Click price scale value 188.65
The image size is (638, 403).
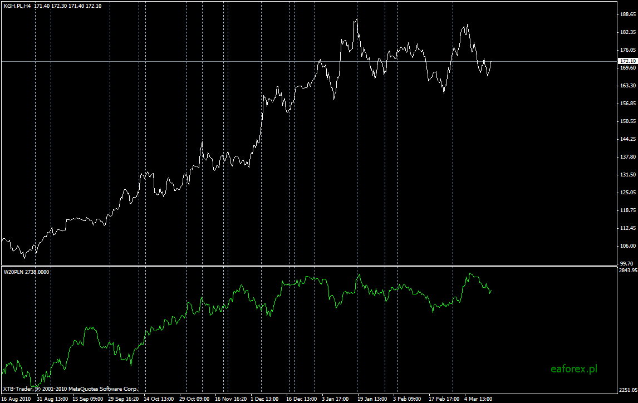click(x=628, y=14)
